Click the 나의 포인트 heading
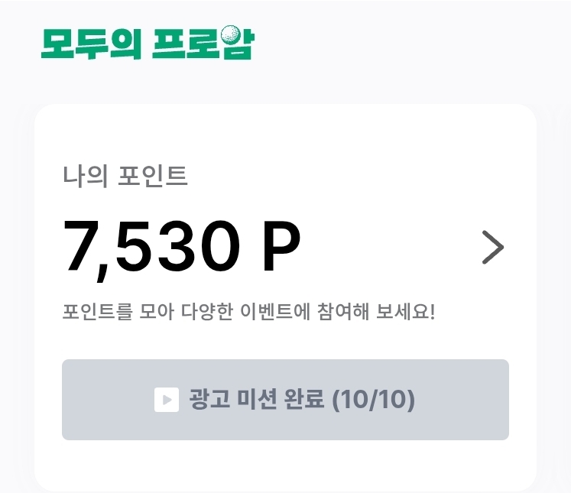571x493 pixels. [x=125, y=176]
